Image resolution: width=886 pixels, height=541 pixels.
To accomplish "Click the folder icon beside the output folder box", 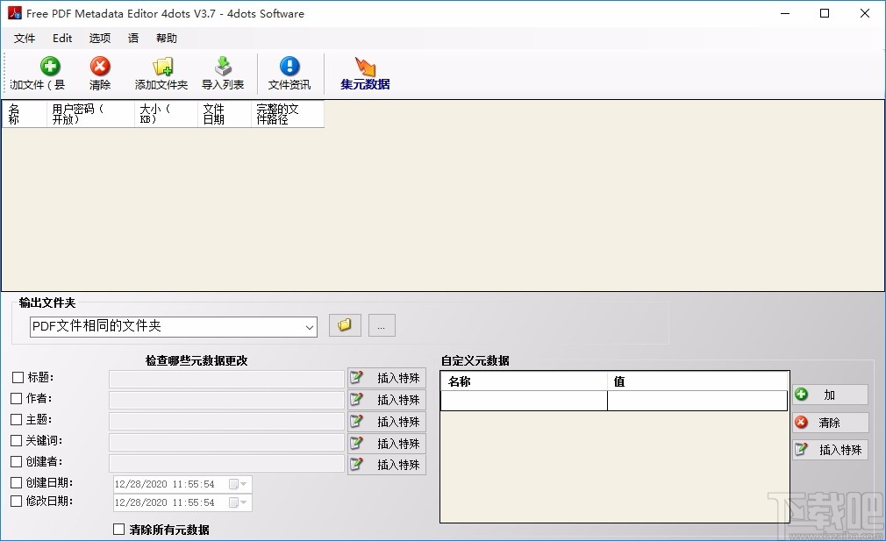I will click(344, 324).
